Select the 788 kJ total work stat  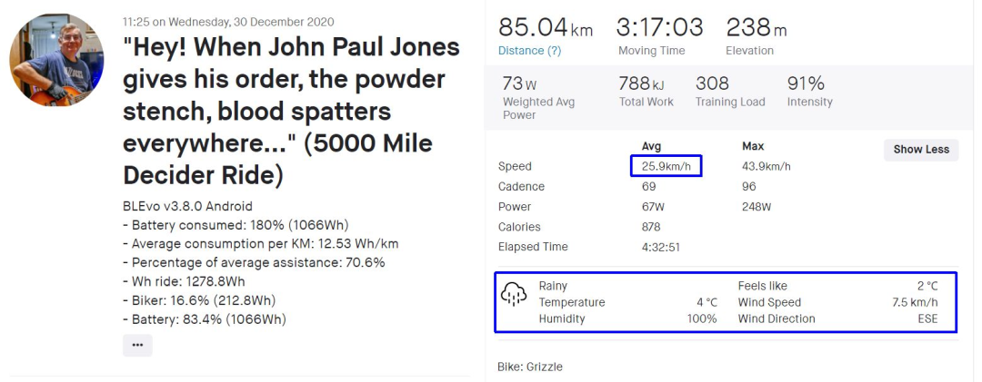coord(640,83)
